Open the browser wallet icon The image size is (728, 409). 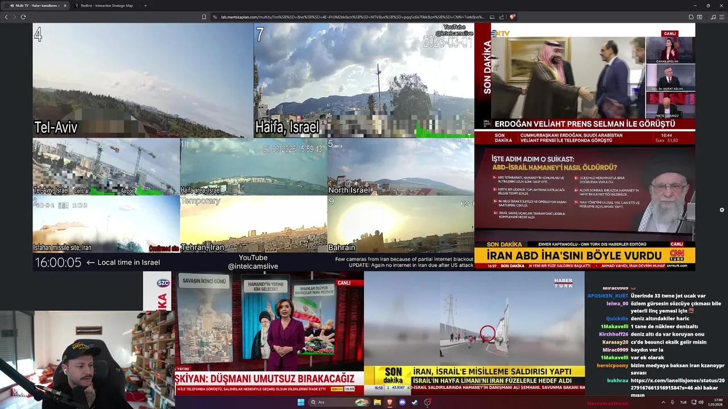[700, 17]
